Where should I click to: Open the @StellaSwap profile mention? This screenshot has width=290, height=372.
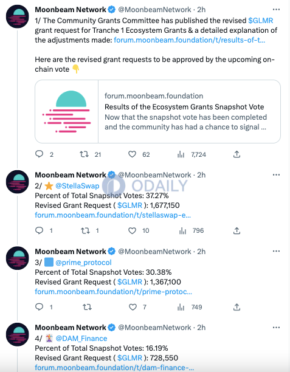[x=77, y=186]
